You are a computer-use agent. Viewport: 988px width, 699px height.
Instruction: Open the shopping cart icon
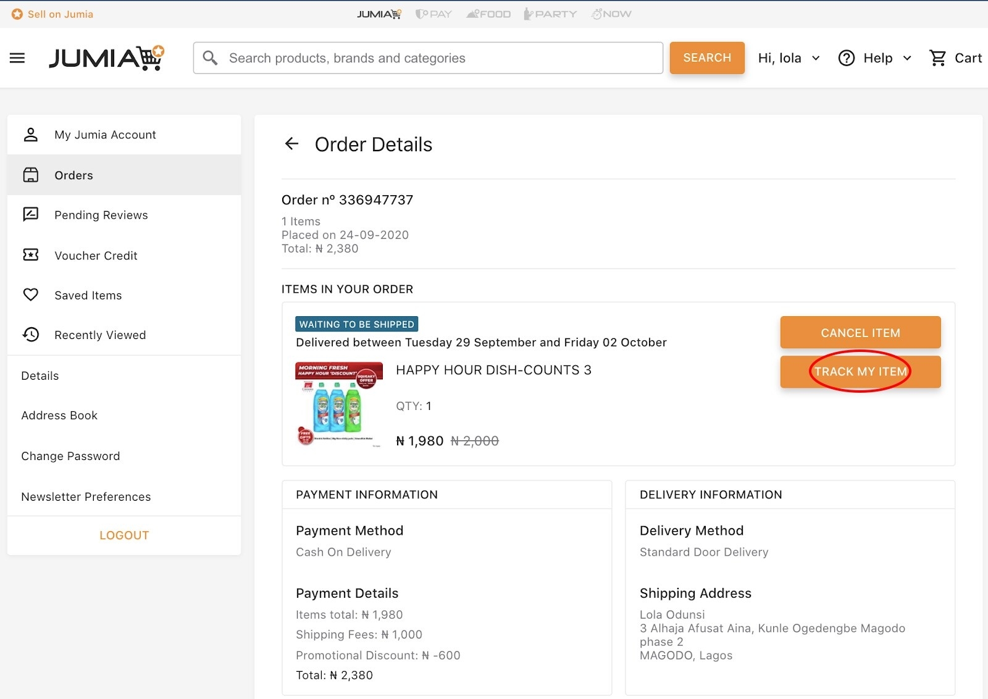click(x=938, y=58)
